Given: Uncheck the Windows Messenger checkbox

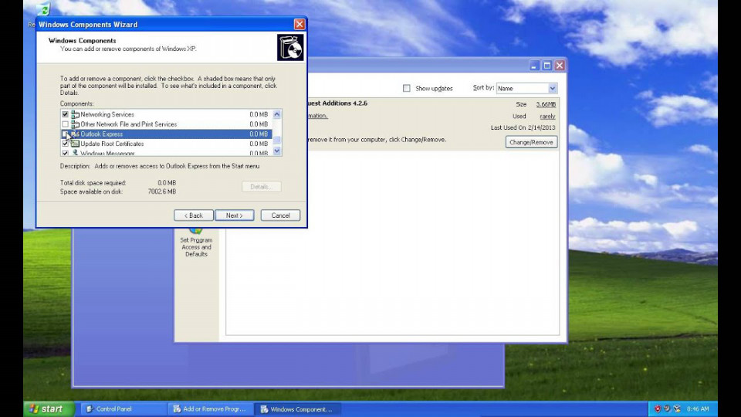Looking at the screenshot, I should pyautogui.click(x=65, y=153).
